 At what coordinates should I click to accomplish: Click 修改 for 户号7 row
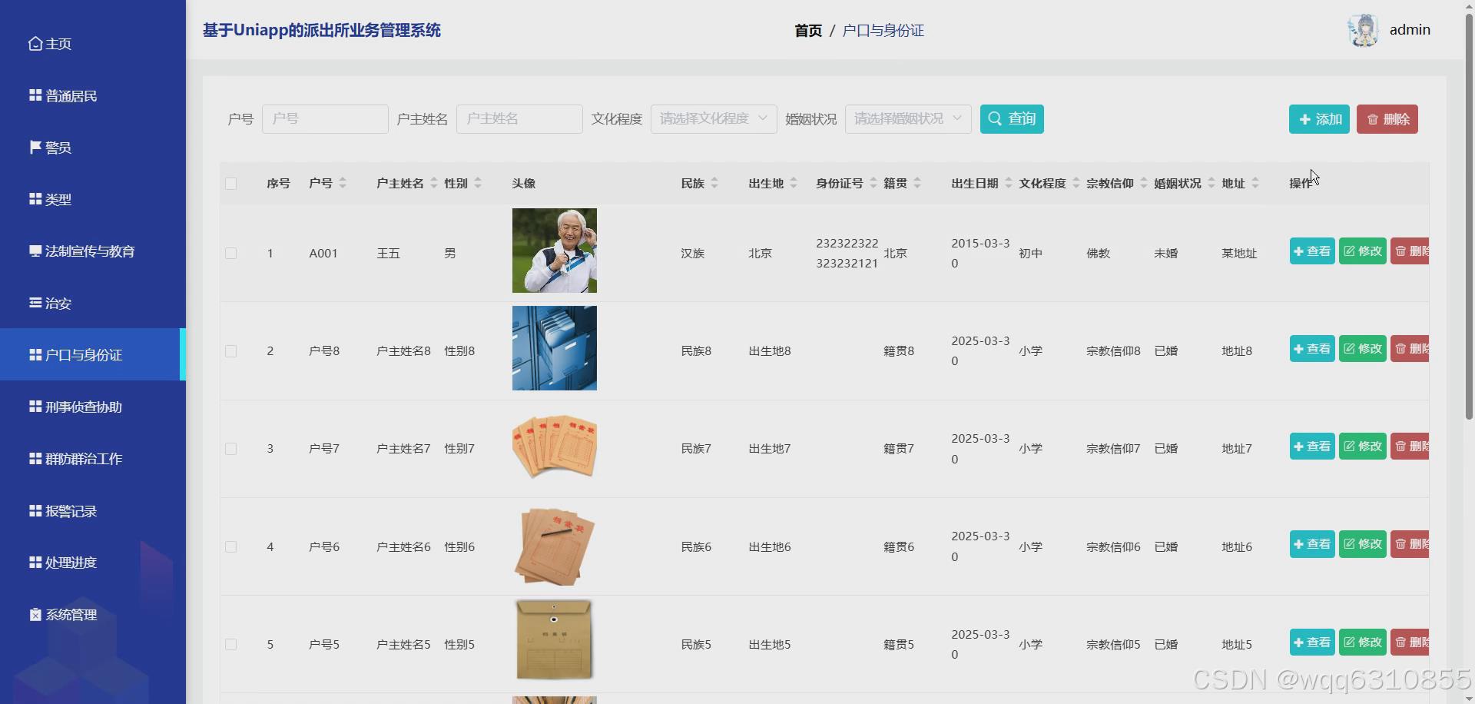[1363, 447]
